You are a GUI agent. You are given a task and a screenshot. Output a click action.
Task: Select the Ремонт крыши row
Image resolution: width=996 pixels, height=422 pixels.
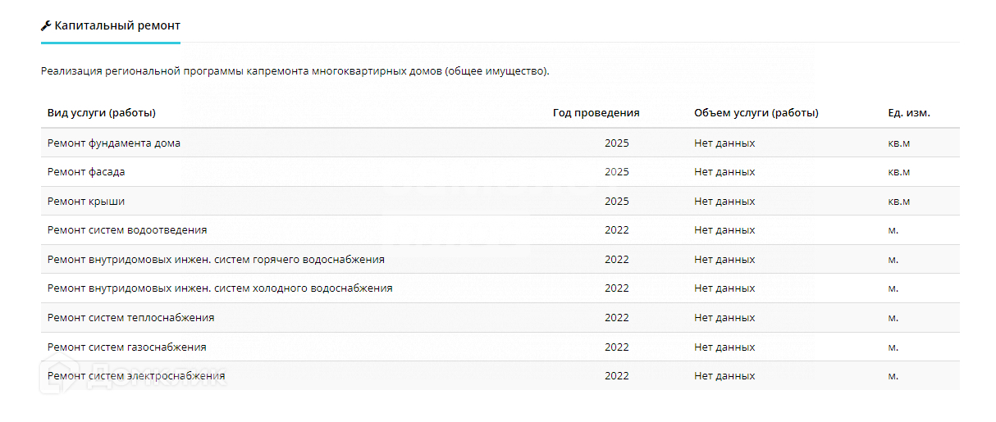[86, 201]
